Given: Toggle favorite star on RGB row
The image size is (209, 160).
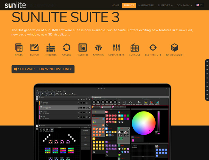Looking at the screenshot, I should pyautogui.click(x=89, y=117).
